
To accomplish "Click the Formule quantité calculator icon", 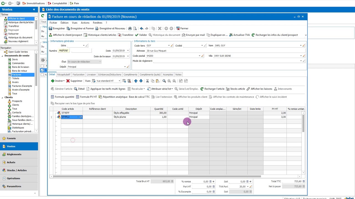I will click(52, 97).
